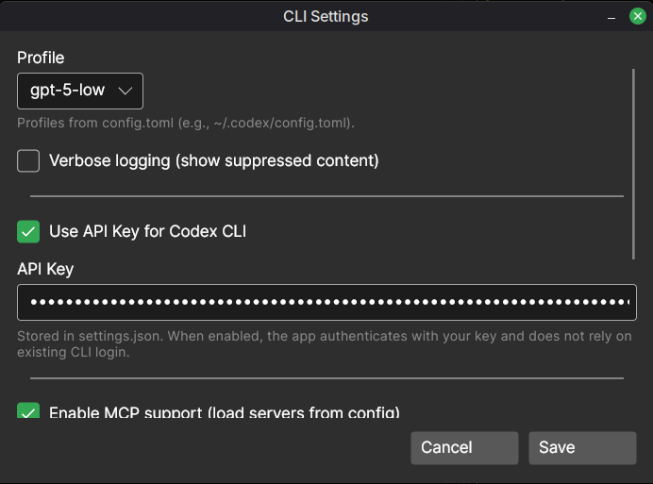Click the 'Use API Key for Codex CLI' label
The width and height of the screenshot is (653, 484).
(x=147, y=231)
